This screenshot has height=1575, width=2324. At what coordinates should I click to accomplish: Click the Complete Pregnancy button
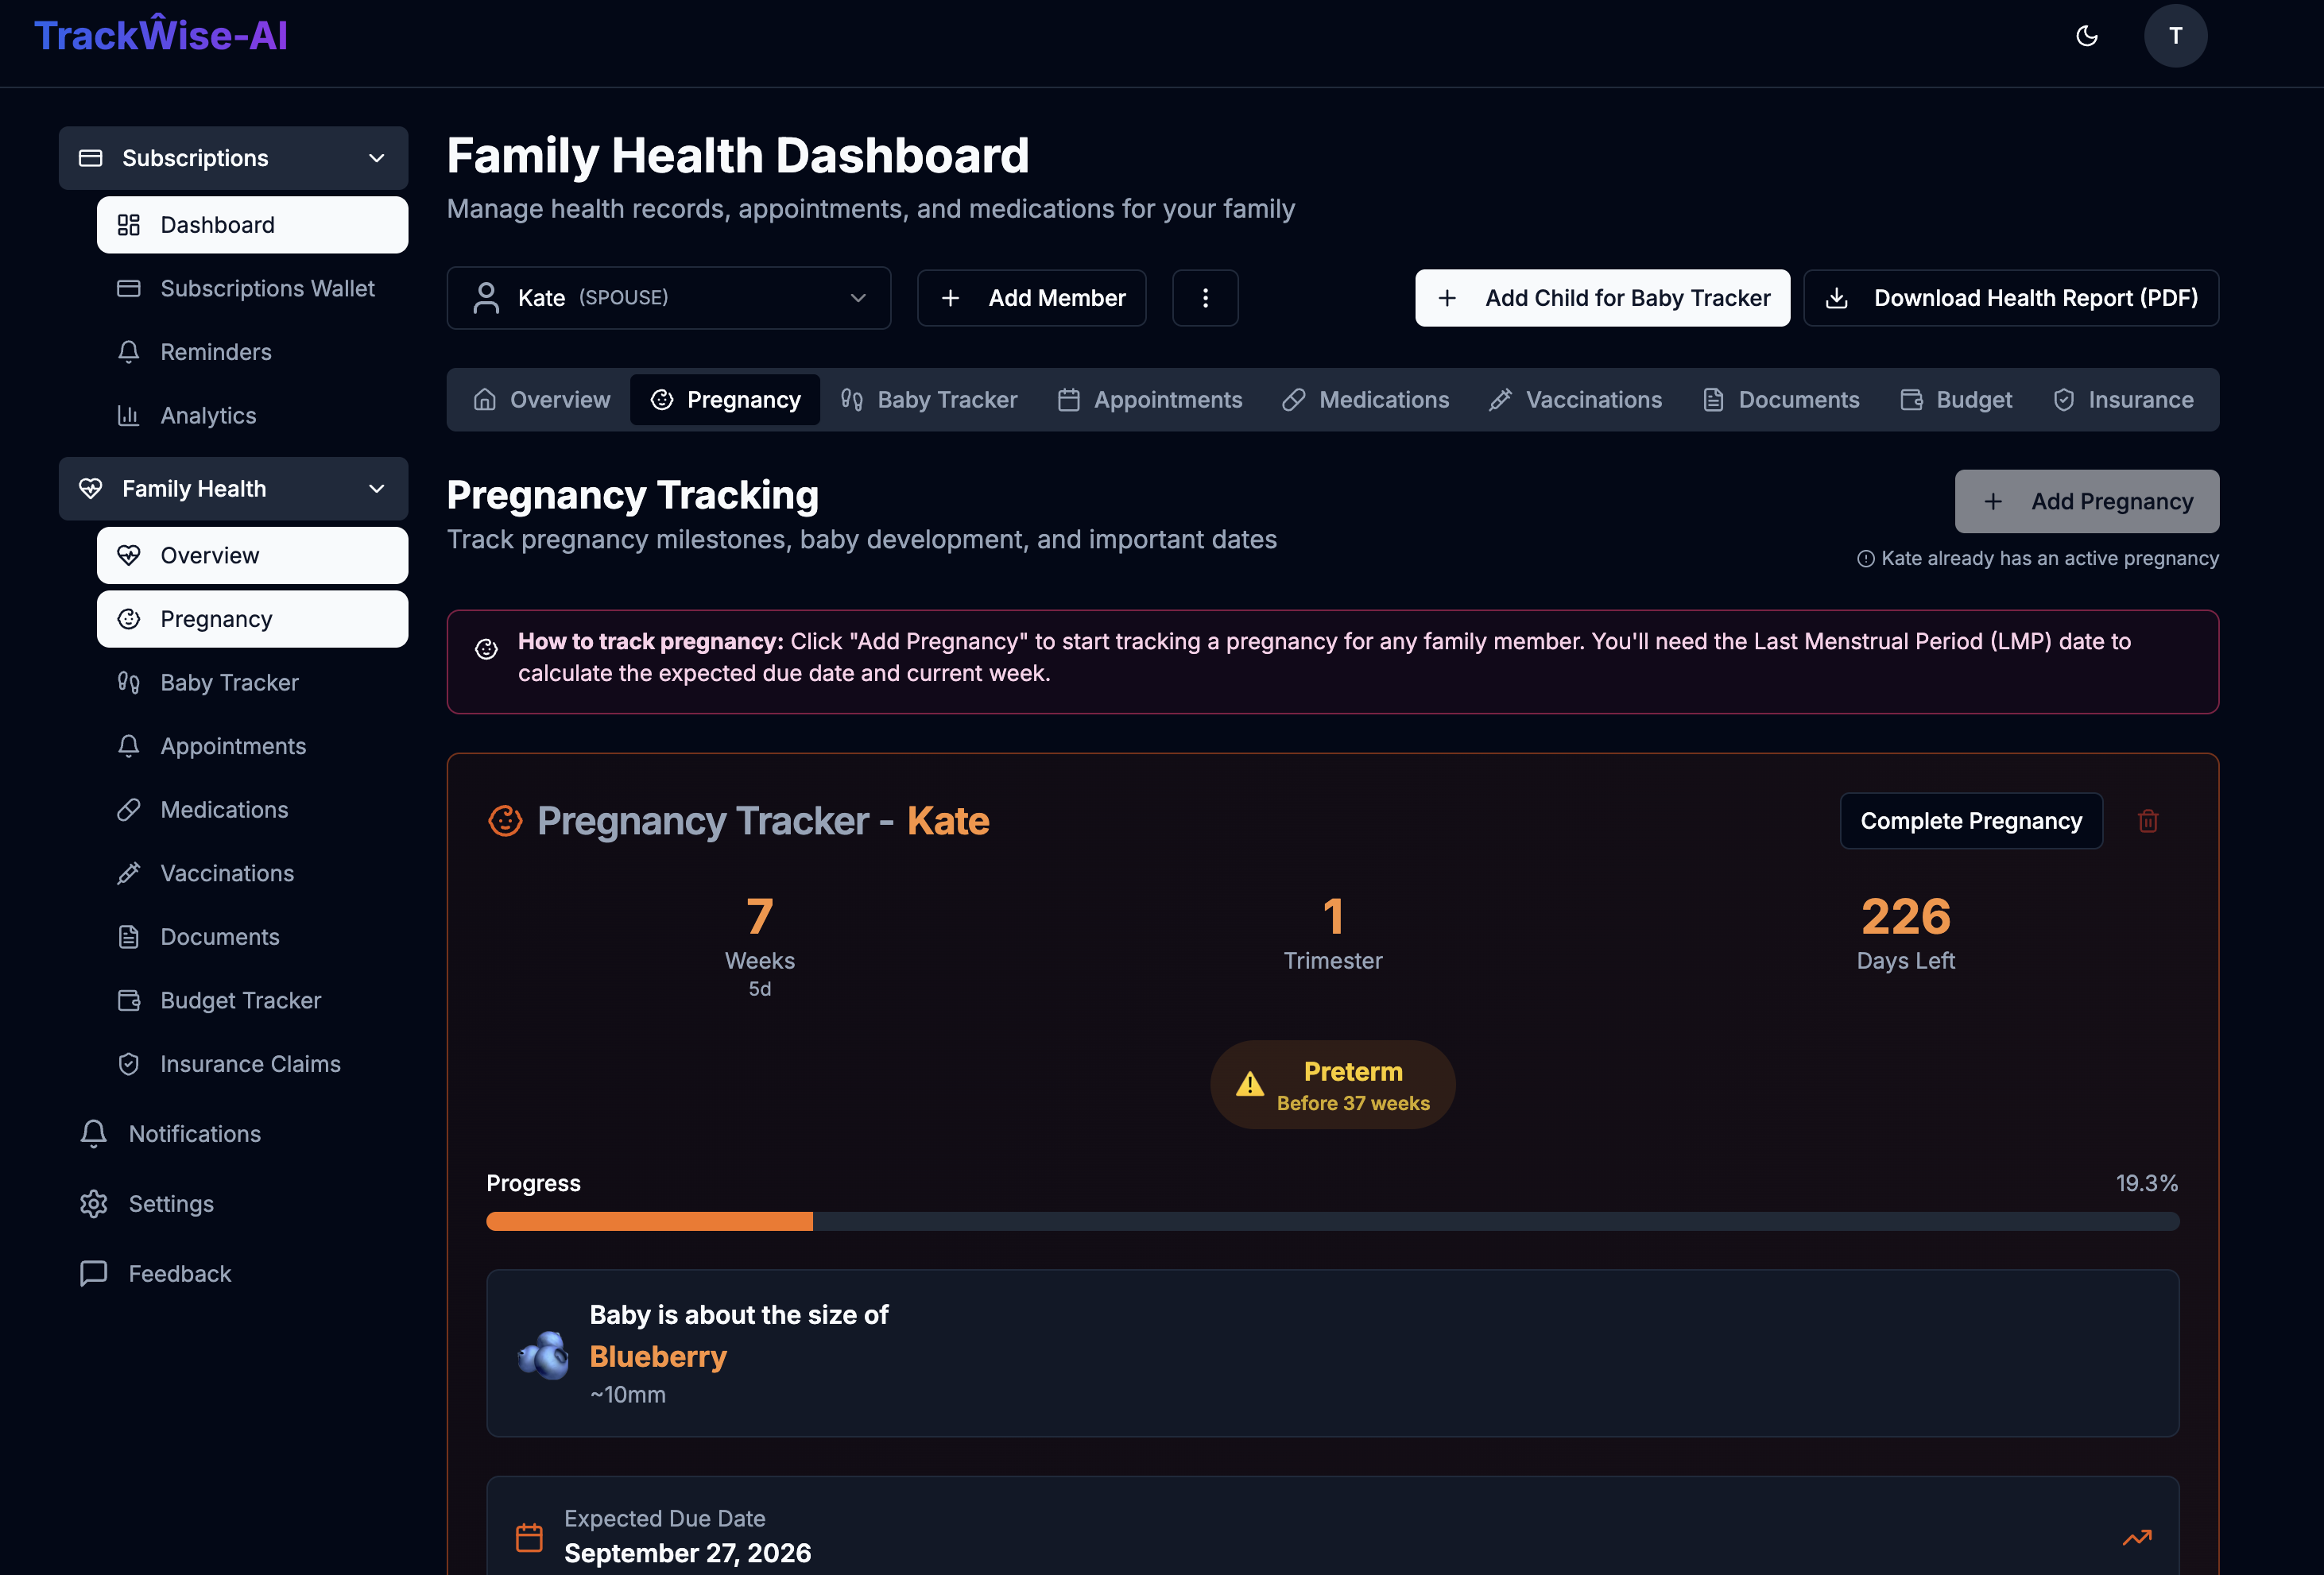tap(1971, 820)
